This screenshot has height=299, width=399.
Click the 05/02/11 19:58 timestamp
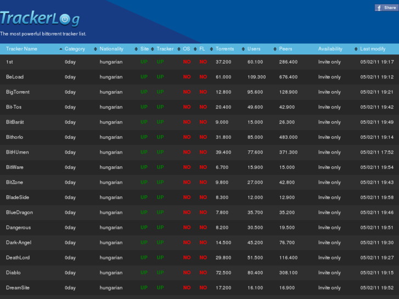(x=377, y=197)
